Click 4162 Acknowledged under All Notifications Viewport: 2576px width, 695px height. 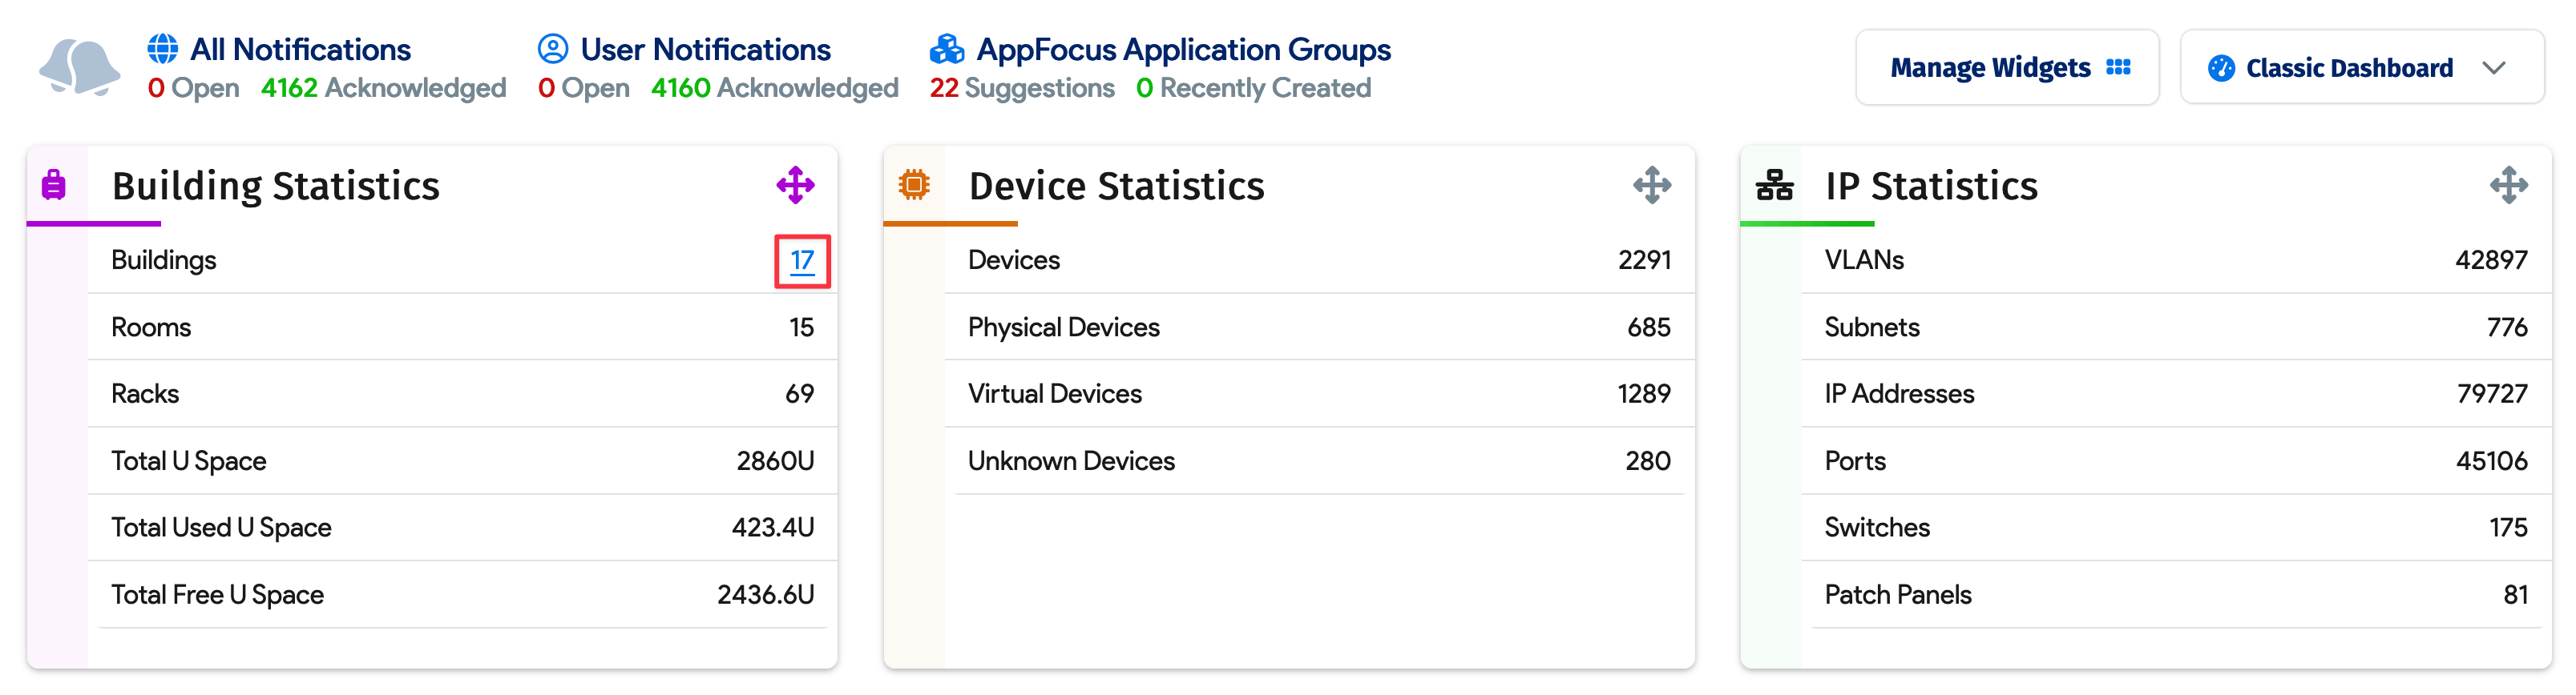(x=383, y=89)
